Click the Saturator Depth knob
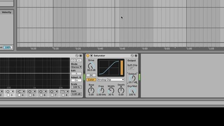This screenshot has width=224, height=126. click(x=121, y=90)
